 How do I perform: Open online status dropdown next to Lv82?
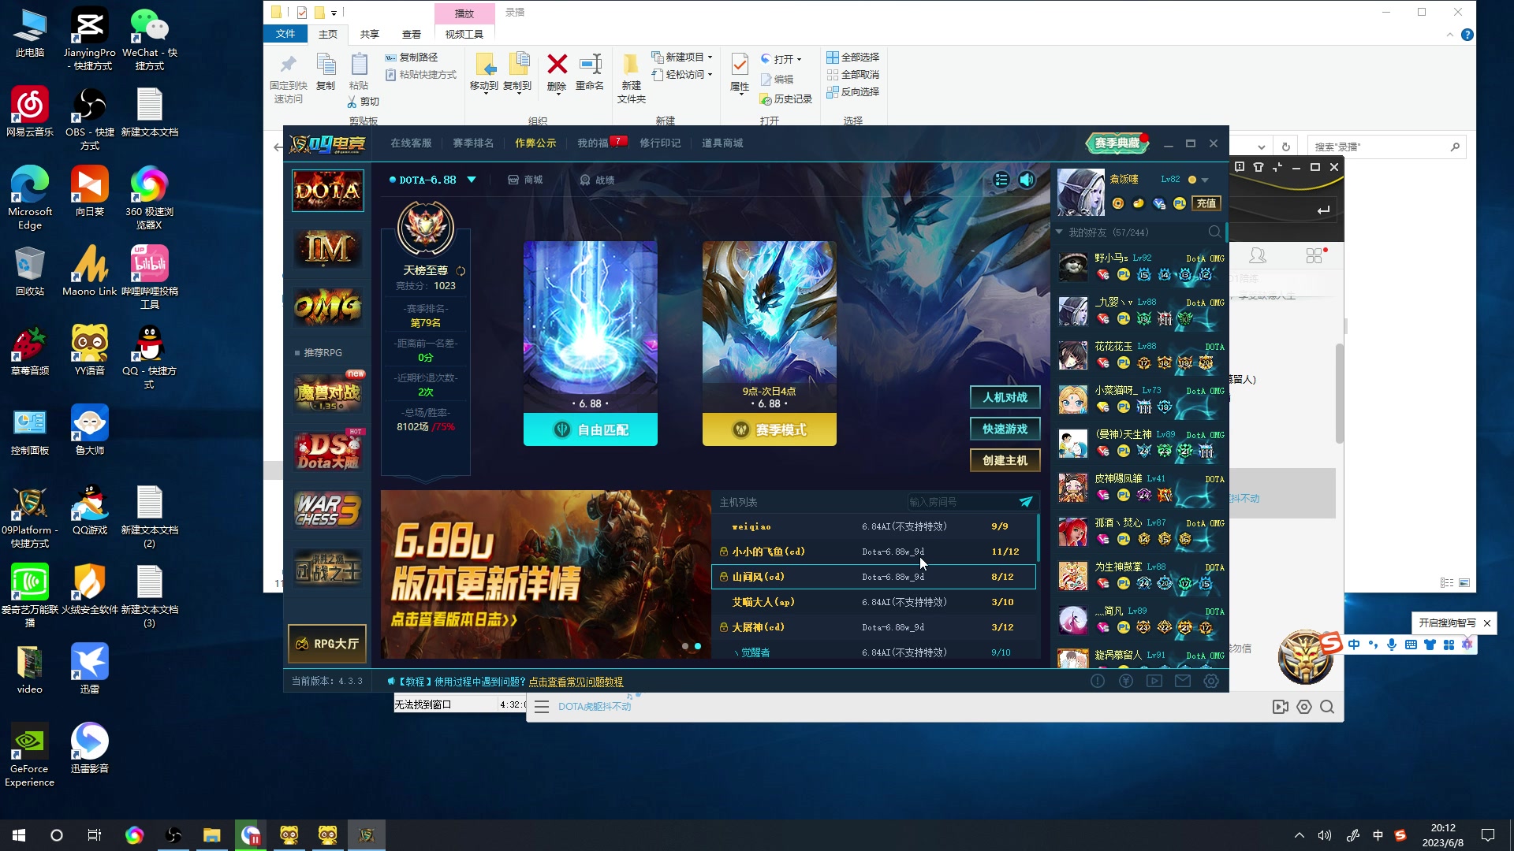pos(1205,180)
